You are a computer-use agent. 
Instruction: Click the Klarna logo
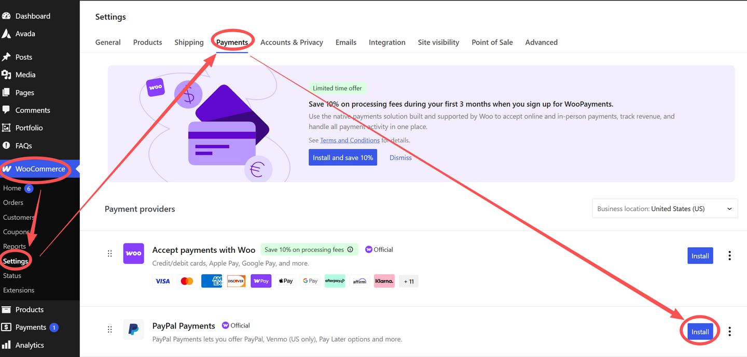(384, 281)
